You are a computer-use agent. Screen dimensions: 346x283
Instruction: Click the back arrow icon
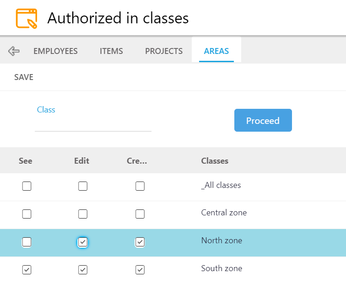14,51
